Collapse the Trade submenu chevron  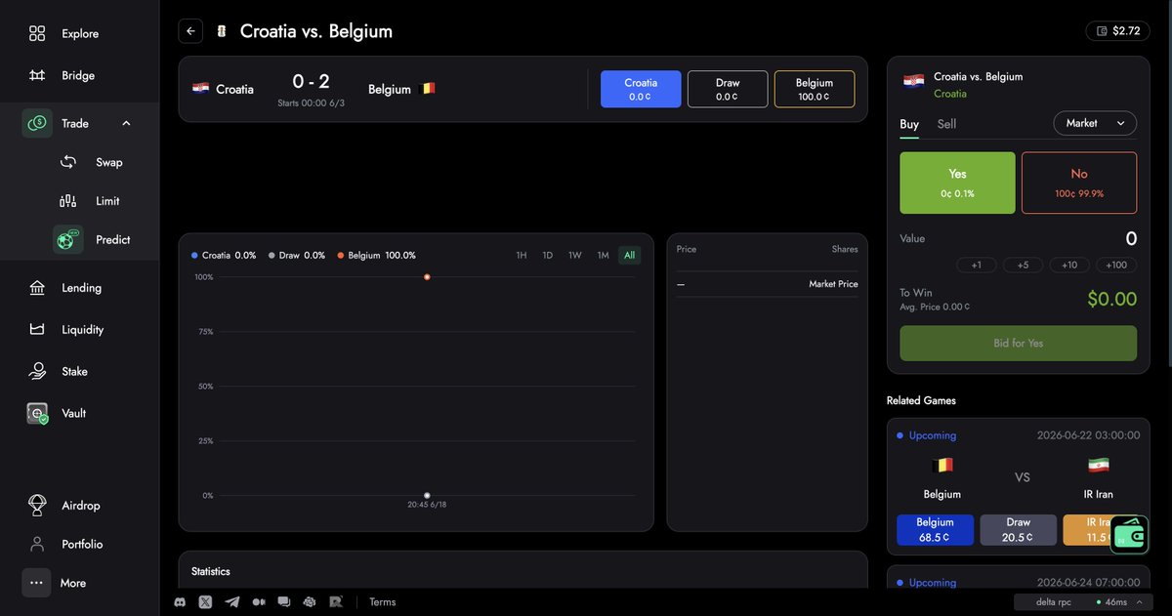click(126, 123)
